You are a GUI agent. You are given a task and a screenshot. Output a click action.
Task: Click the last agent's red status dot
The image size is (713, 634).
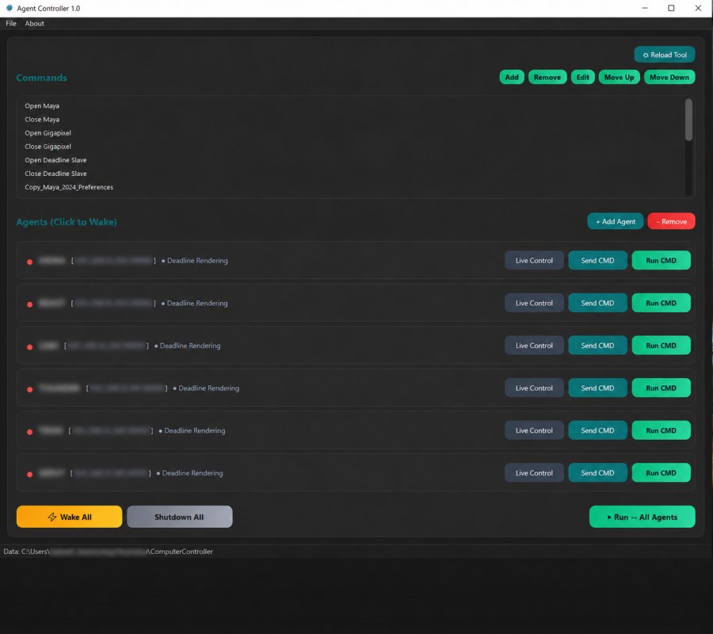[x=29, y=475]
